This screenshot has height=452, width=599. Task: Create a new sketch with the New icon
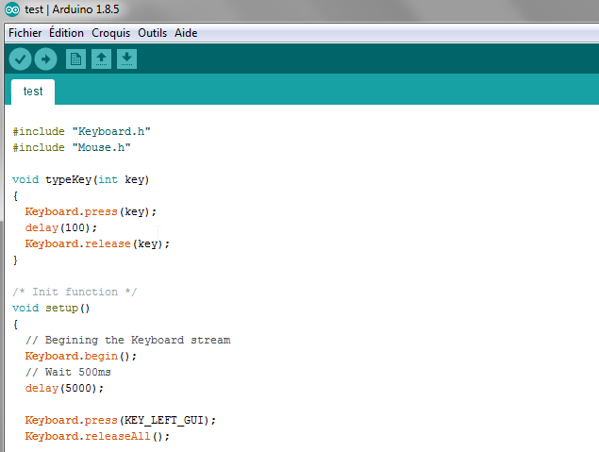coord(75,59)
